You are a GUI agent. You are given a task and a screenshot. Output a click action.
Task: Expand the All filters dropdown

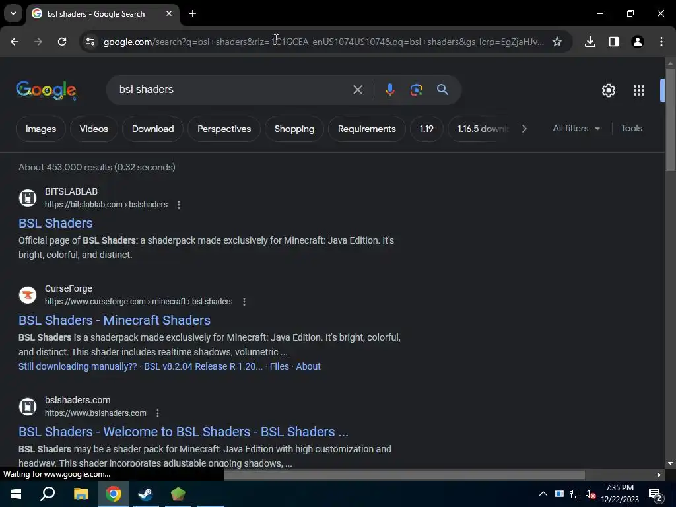point(576,129)
